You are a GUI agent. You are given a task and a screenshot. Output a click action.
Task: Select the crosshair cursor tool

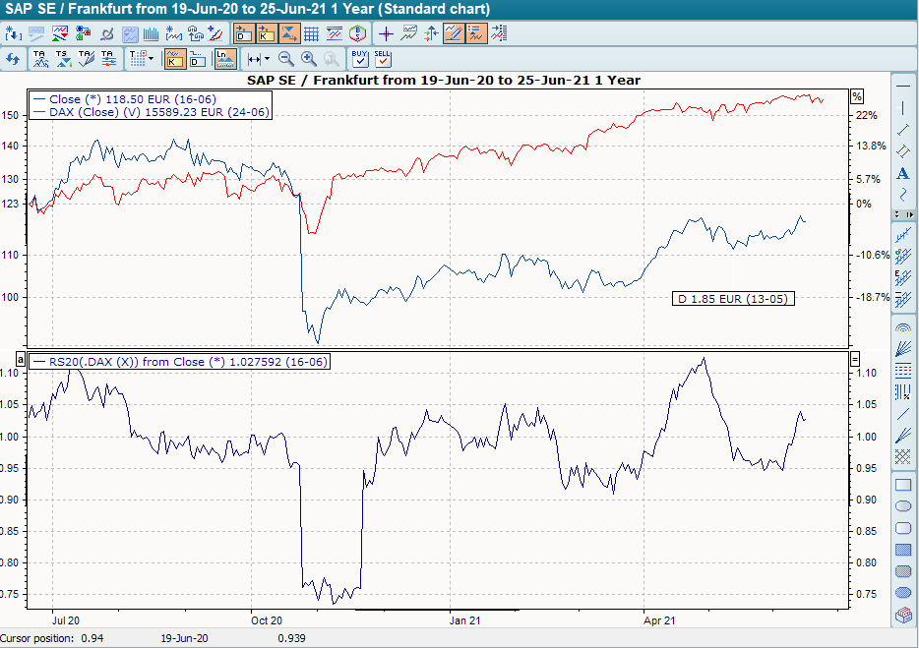(x=386, y=33)
